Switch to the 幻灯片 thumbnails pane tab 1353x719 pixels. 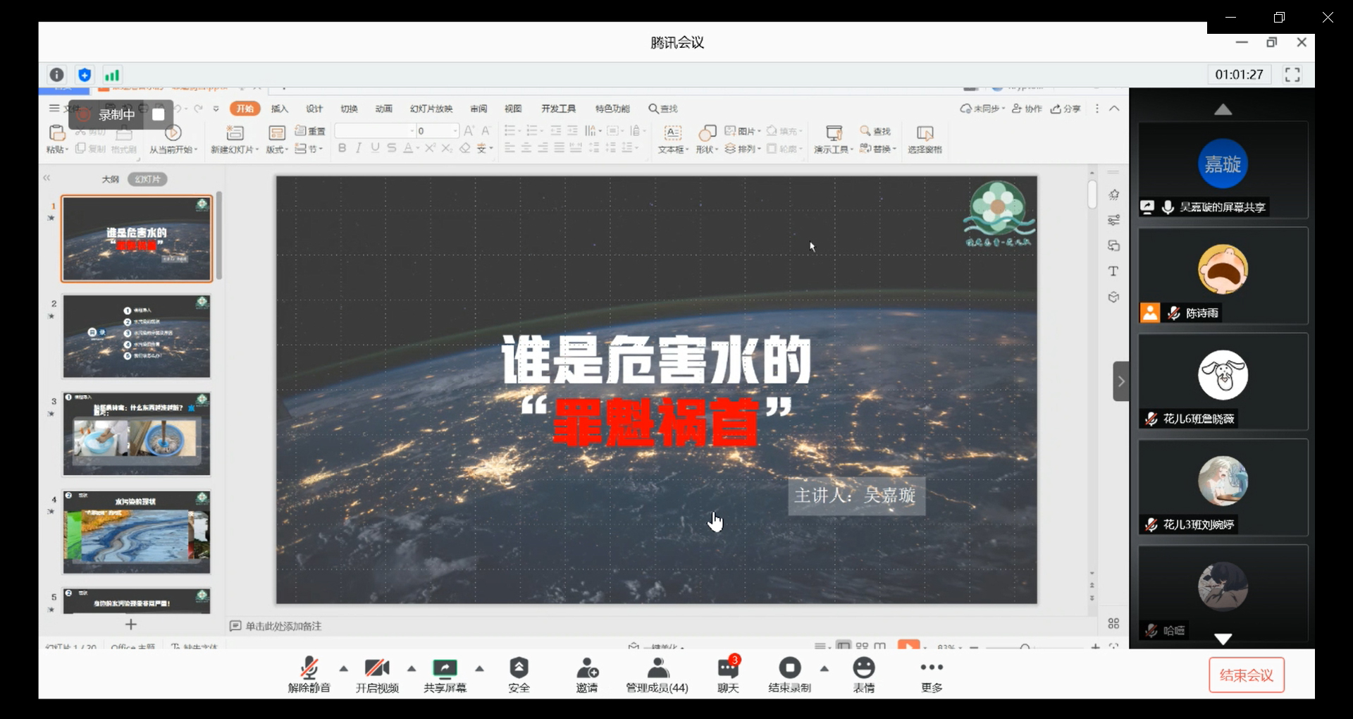tap(148, 179)
